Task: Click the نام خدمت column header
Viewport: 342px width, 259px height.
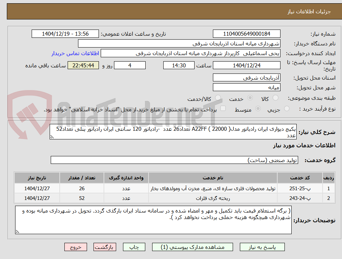Action: click(213, 178)
